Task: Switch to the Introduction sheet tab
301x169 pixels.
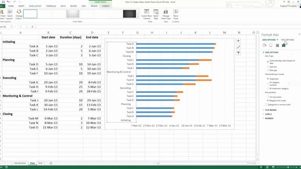Action: 20,163
